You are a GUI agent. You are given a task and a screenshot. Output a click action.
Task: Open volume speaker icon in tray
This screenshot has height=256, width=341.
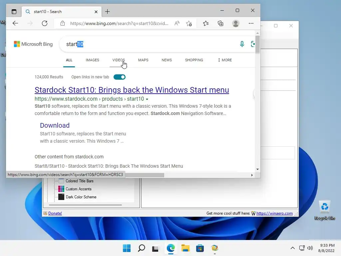point(310,248)
